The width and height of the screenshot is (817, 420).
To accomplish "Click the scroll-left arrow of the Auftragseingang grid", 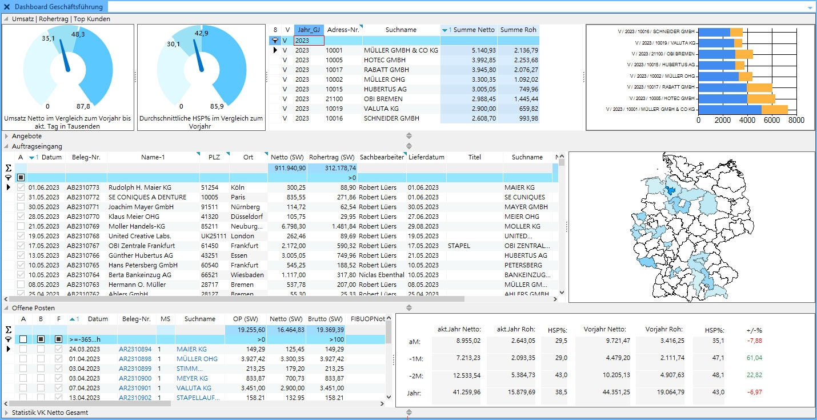I will [7, 299].
